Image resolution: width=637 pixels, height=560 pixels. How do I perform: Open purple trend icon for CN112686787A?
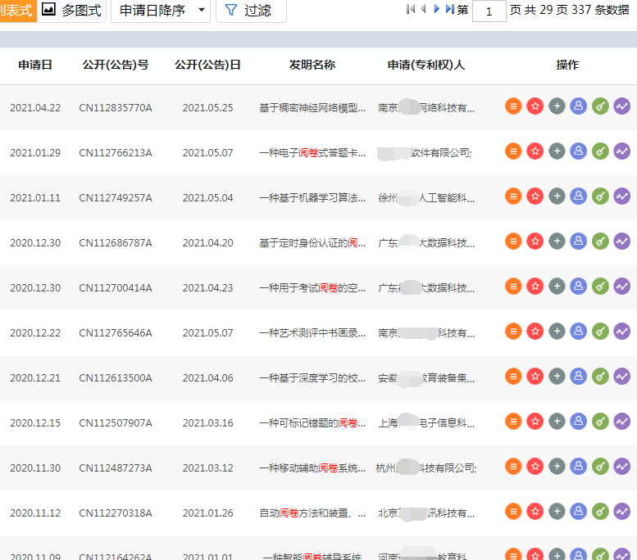(x=622, y=242)
